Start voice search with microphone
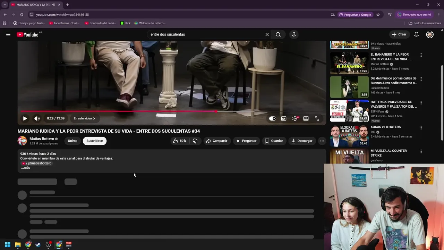Screen dimensions: 444x250 294,34
